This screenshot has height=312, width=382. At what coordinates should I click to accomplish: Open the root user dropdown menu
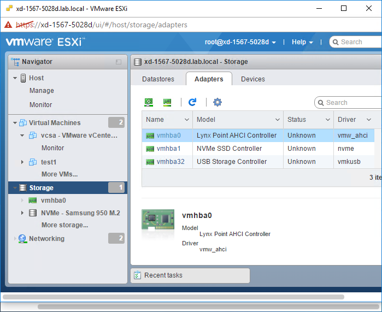point(240,42)
